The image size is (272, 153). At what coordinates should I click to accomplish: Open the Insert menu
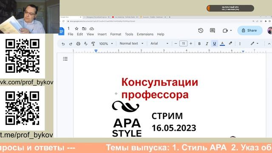(x=102, y=34)
